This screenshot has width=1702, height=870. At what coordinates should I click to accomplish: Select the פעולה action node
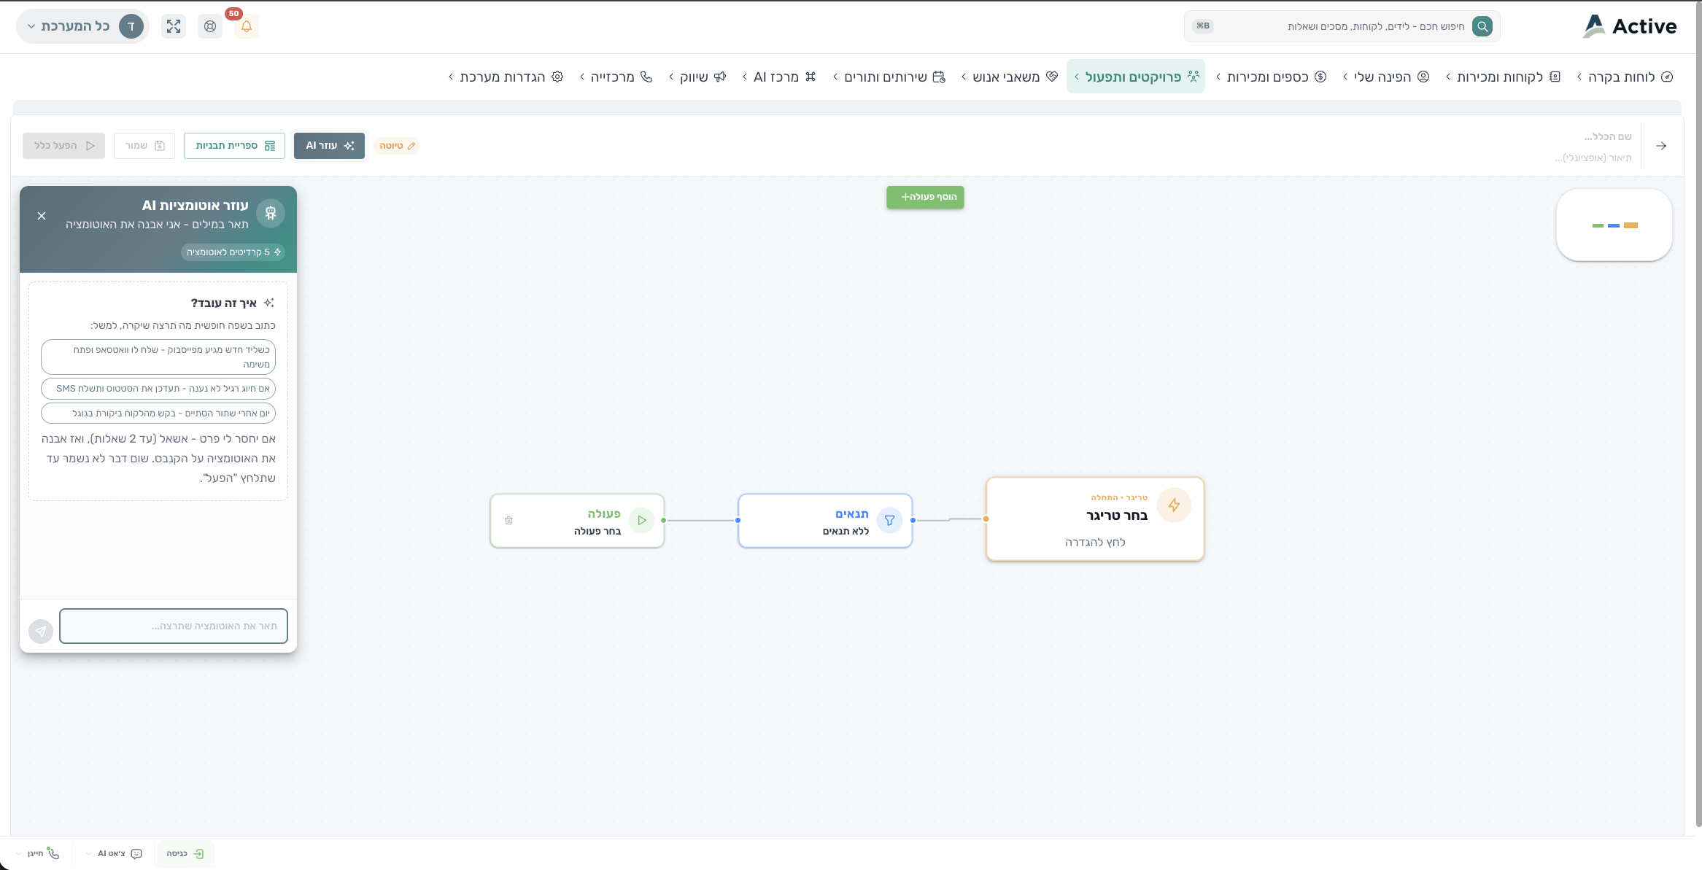pos(577,521)
